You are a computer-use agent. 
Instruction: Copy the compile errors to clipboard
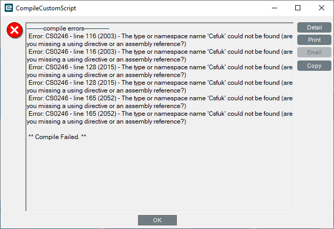(314, 66)
